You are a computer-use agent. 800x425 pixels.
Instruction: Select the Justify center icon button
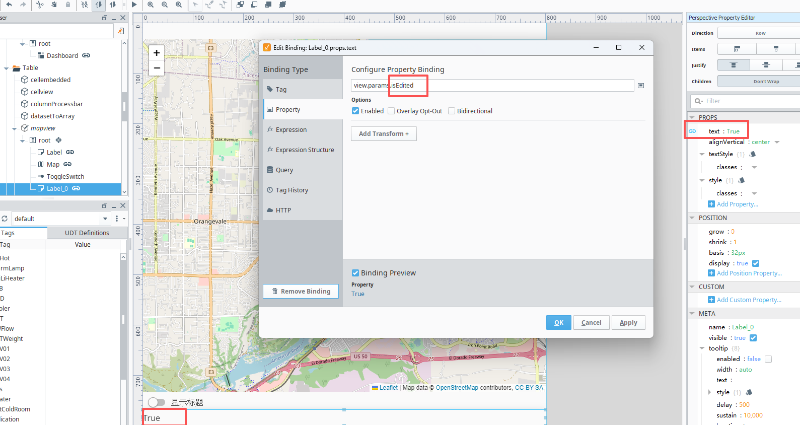click(766, 65)
